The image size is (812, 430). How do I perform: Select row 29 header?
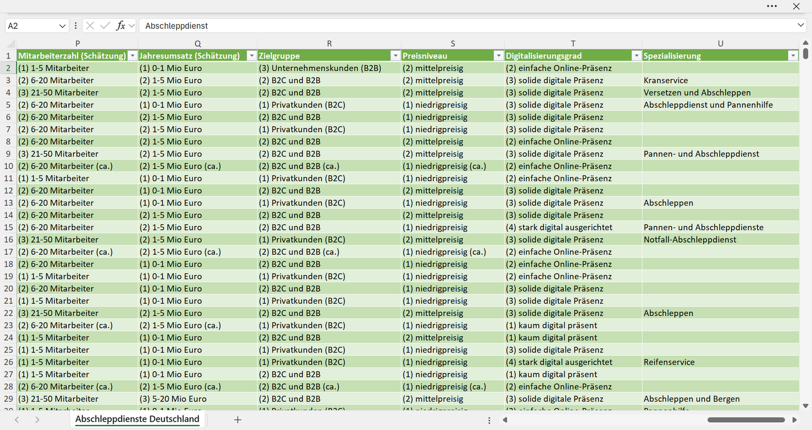coord(8,399)
